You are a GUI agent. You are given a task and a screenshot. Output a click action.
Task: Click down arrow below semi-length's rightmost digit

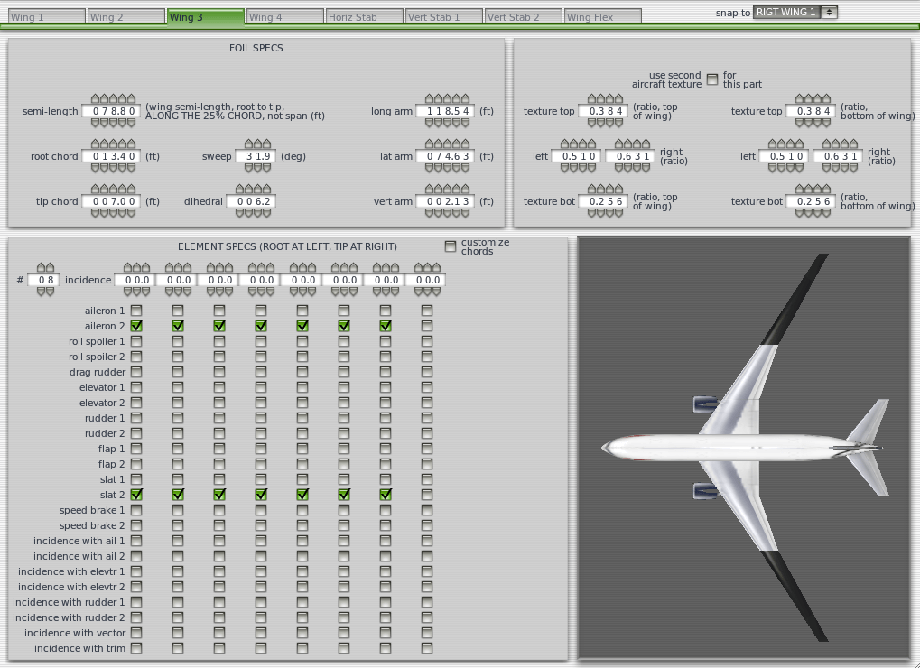coord(132,123)
